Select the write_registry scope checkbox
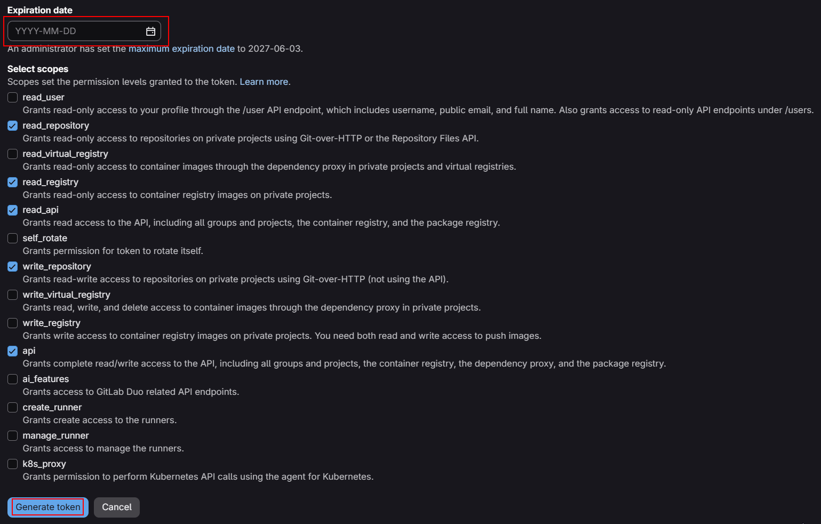The width and height of the screenshot is (821, 524). [x=13, y=323]
